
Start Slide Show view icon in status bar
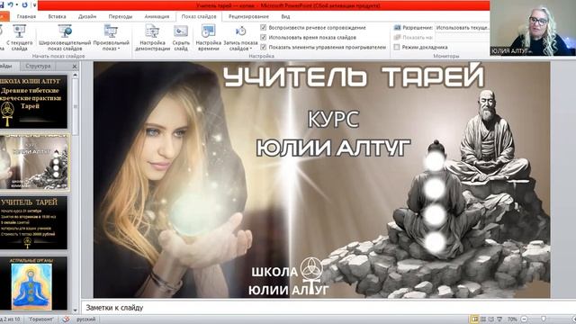(499, 319)
